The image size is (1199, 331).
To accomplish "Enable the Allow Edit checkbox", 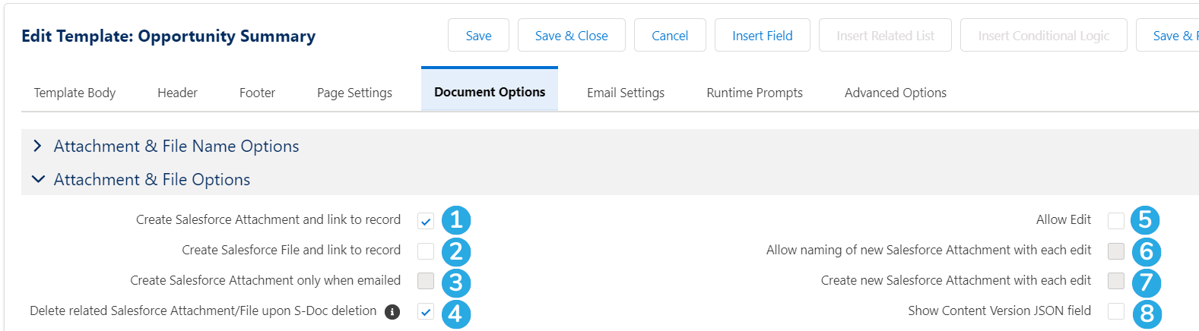I will [1116, 221].
